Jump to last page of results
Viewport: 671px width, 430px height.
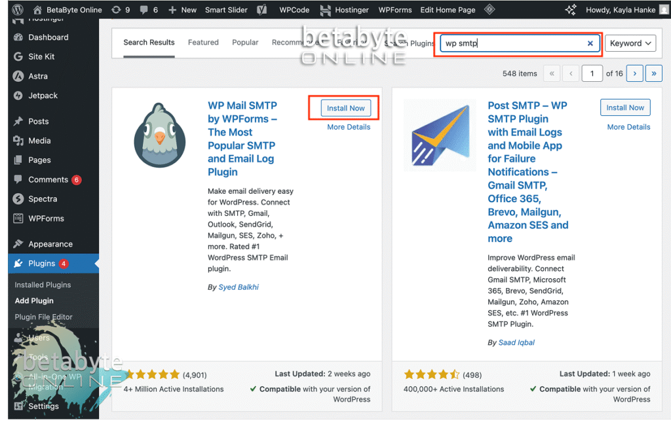(653, 73)
